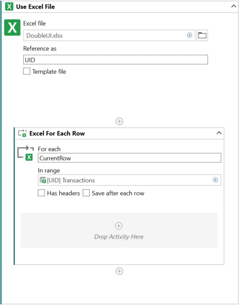The image size is (239, 305).
Task: Click plus icon in Drop Activity Here area
Action: tap(119, 226)
